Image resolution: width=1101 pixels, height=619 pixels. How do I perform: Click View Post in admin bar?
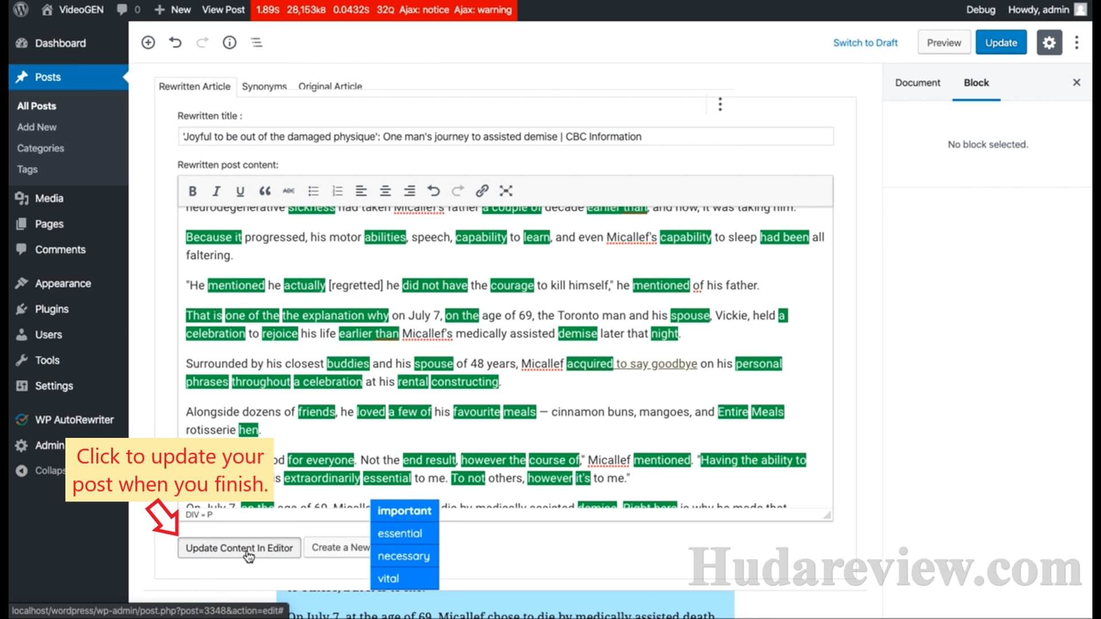pyautogui.click(x=223, y=10)
